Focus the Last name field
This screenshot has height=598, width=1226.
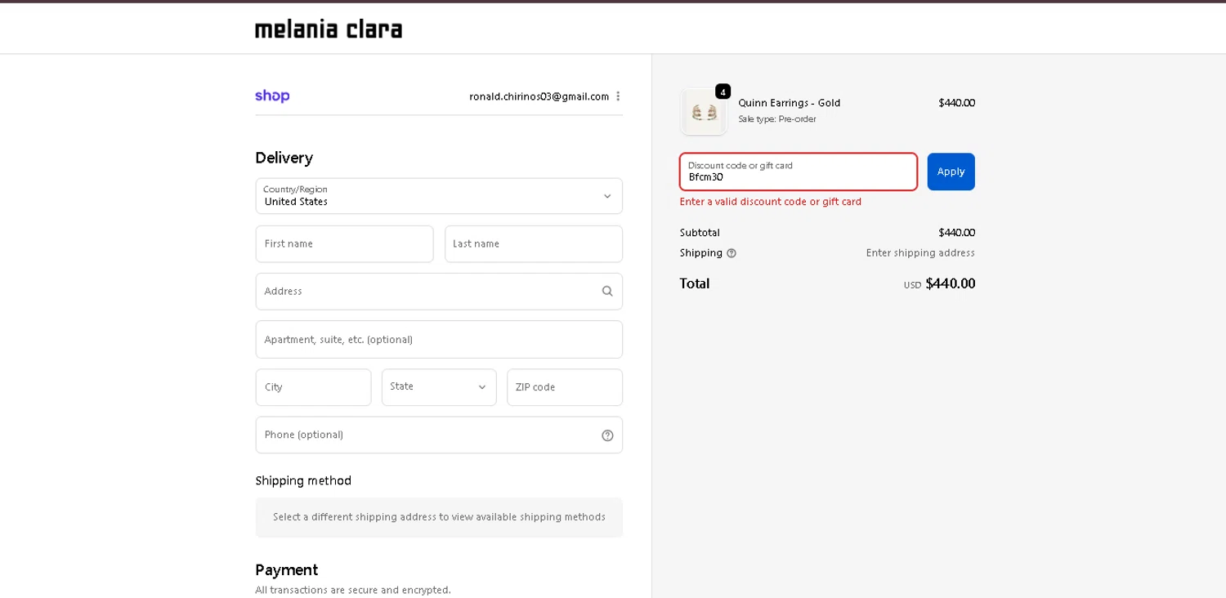point(534,244)
